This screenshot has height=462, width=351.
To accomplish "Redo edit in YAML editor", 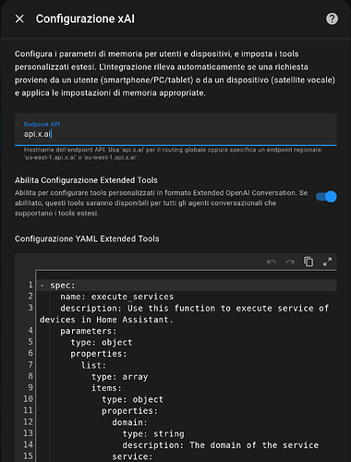I will (x=290, y=261).
